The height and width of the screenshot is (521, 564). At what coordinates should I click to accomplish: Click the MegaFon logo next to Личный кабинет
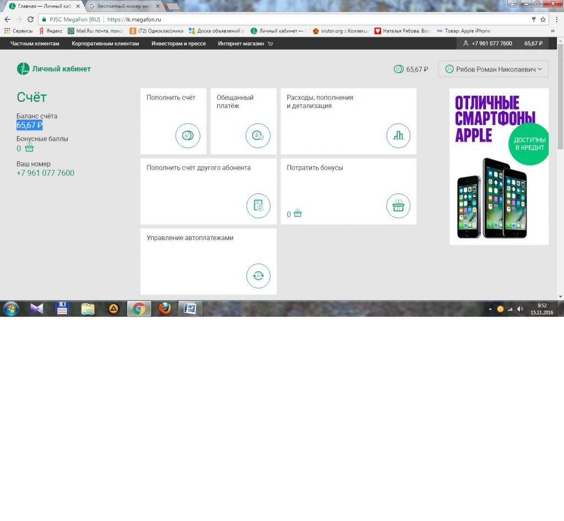(x=23, y=69)
